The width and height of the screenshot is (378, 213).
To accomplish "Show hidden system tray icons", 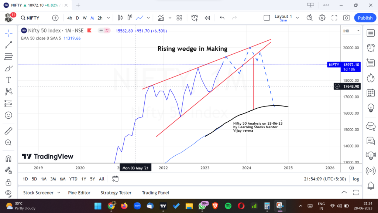I will coord(300,206).
